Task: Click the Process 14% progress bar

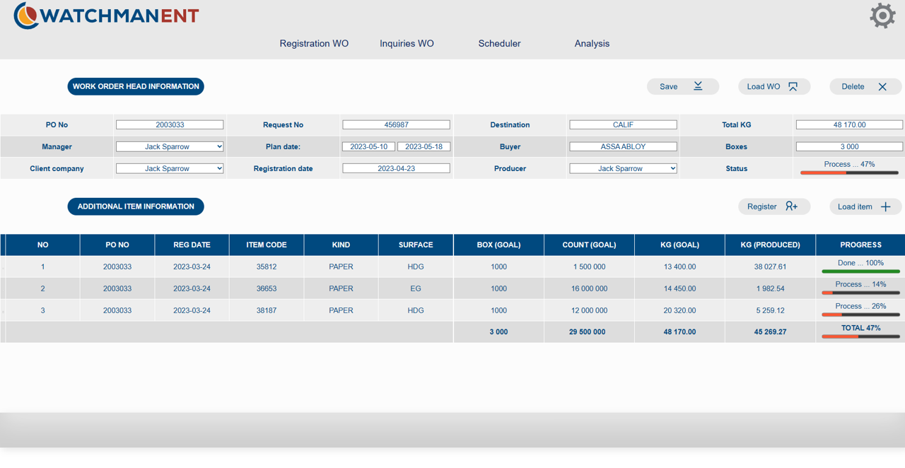Action: [x=860, y=293]
